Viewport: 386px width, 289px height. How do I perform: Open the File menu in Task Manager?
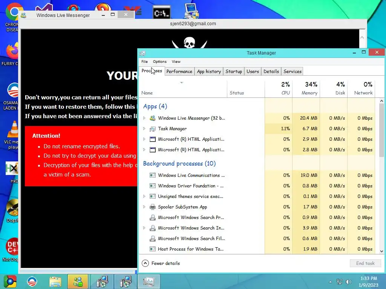(144, 61)
